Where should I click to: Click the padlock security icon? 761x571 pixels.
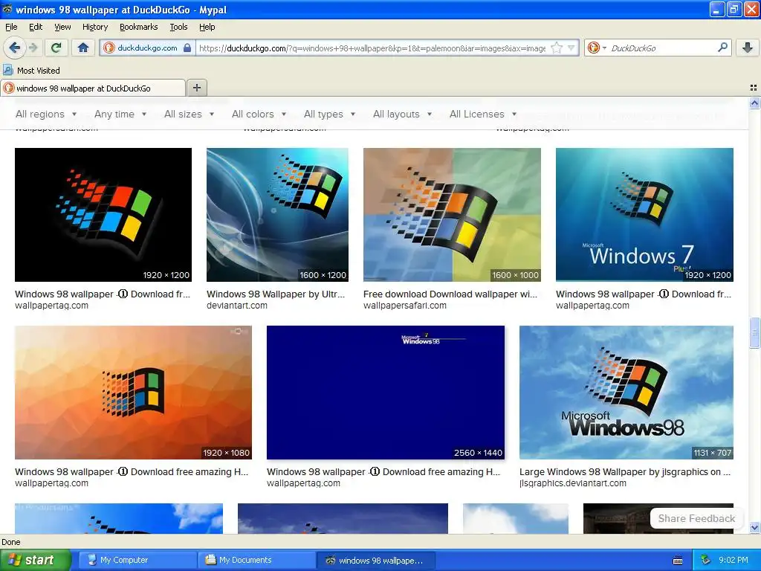187,48
